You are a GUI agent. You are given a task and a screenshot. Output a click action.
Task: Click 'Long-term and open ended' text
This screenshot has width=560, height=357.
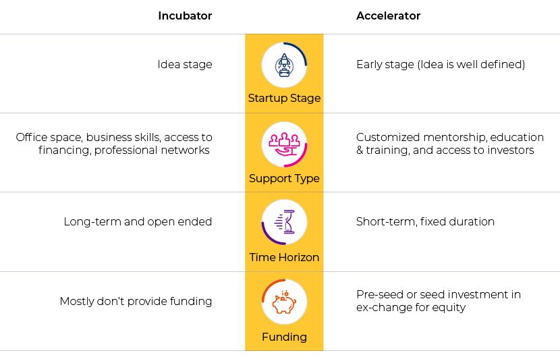coord(138,221)
